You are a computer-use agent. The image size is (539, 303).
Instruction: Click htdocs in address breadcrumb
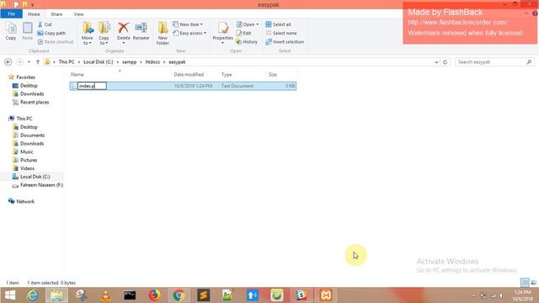tap(152, 61)
